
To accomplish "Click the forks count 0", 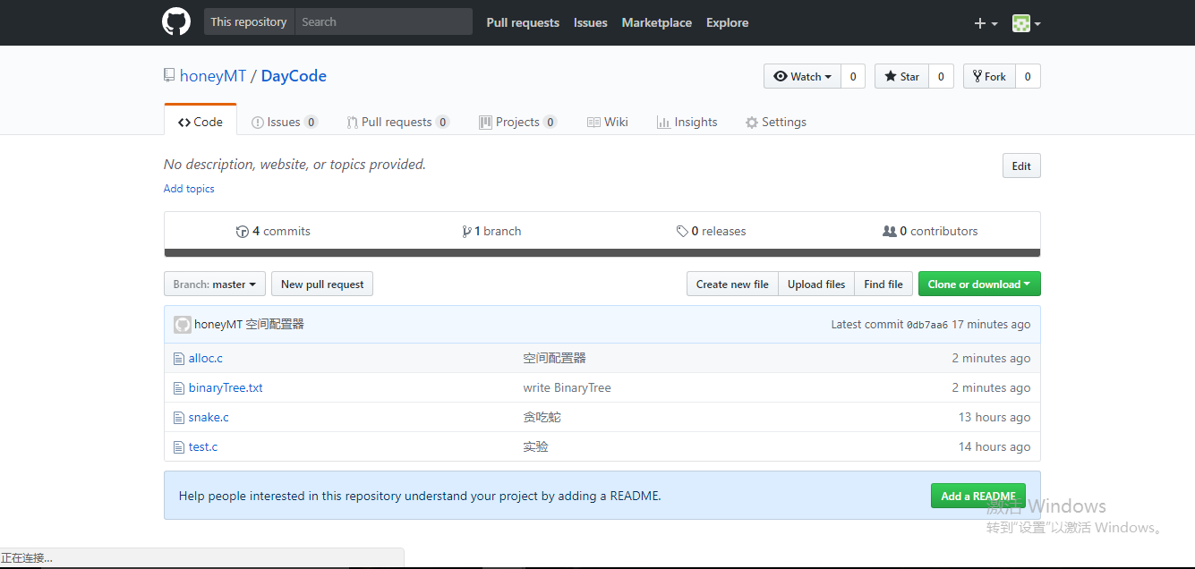I will [x=1028, y=77].
